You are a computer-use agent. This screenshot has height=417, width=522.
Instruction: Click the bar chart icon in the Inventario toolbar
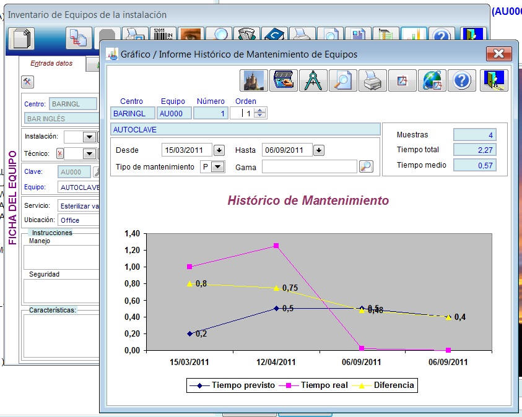tap(414, 34)
